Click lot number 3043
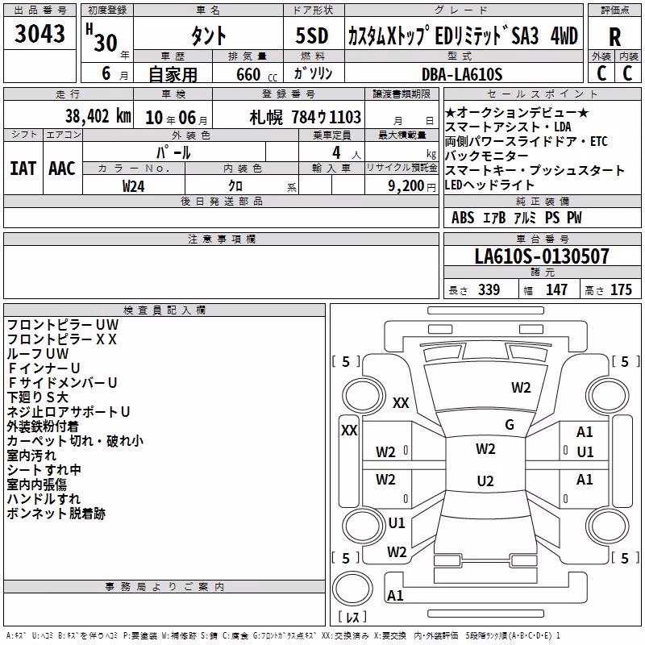 (x=40, y=34)
